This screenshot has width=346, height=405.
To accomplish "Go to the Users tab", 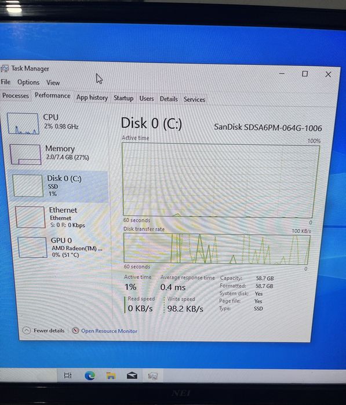I will pyautogui.click(x=147, y=98).
